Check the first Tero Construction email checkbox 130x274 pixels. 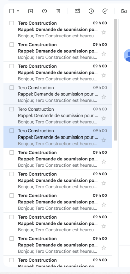click(x=12, y=23)
